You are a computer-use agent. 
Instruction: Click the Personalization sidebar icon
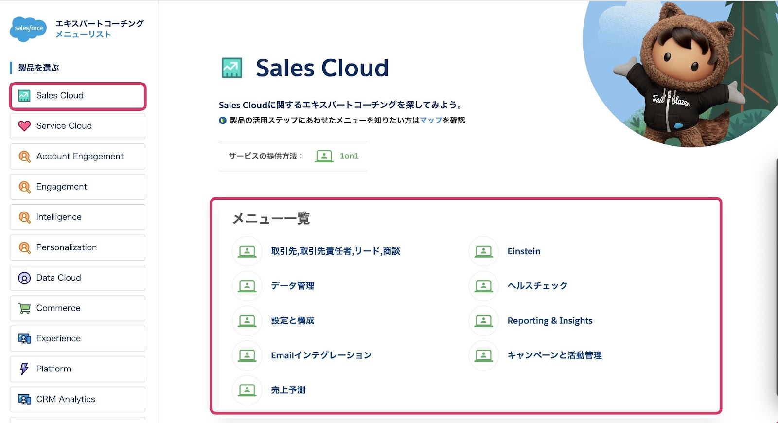24,247
